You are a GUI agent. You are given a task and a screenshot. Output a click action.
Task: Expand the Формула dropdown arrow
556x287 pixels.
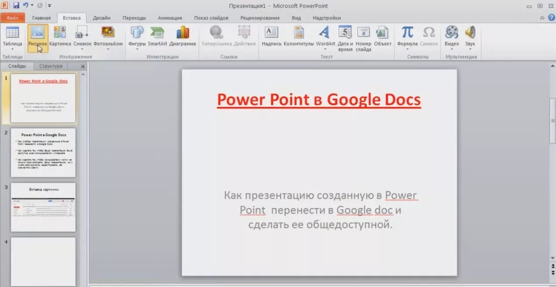[x=407, y=49]
